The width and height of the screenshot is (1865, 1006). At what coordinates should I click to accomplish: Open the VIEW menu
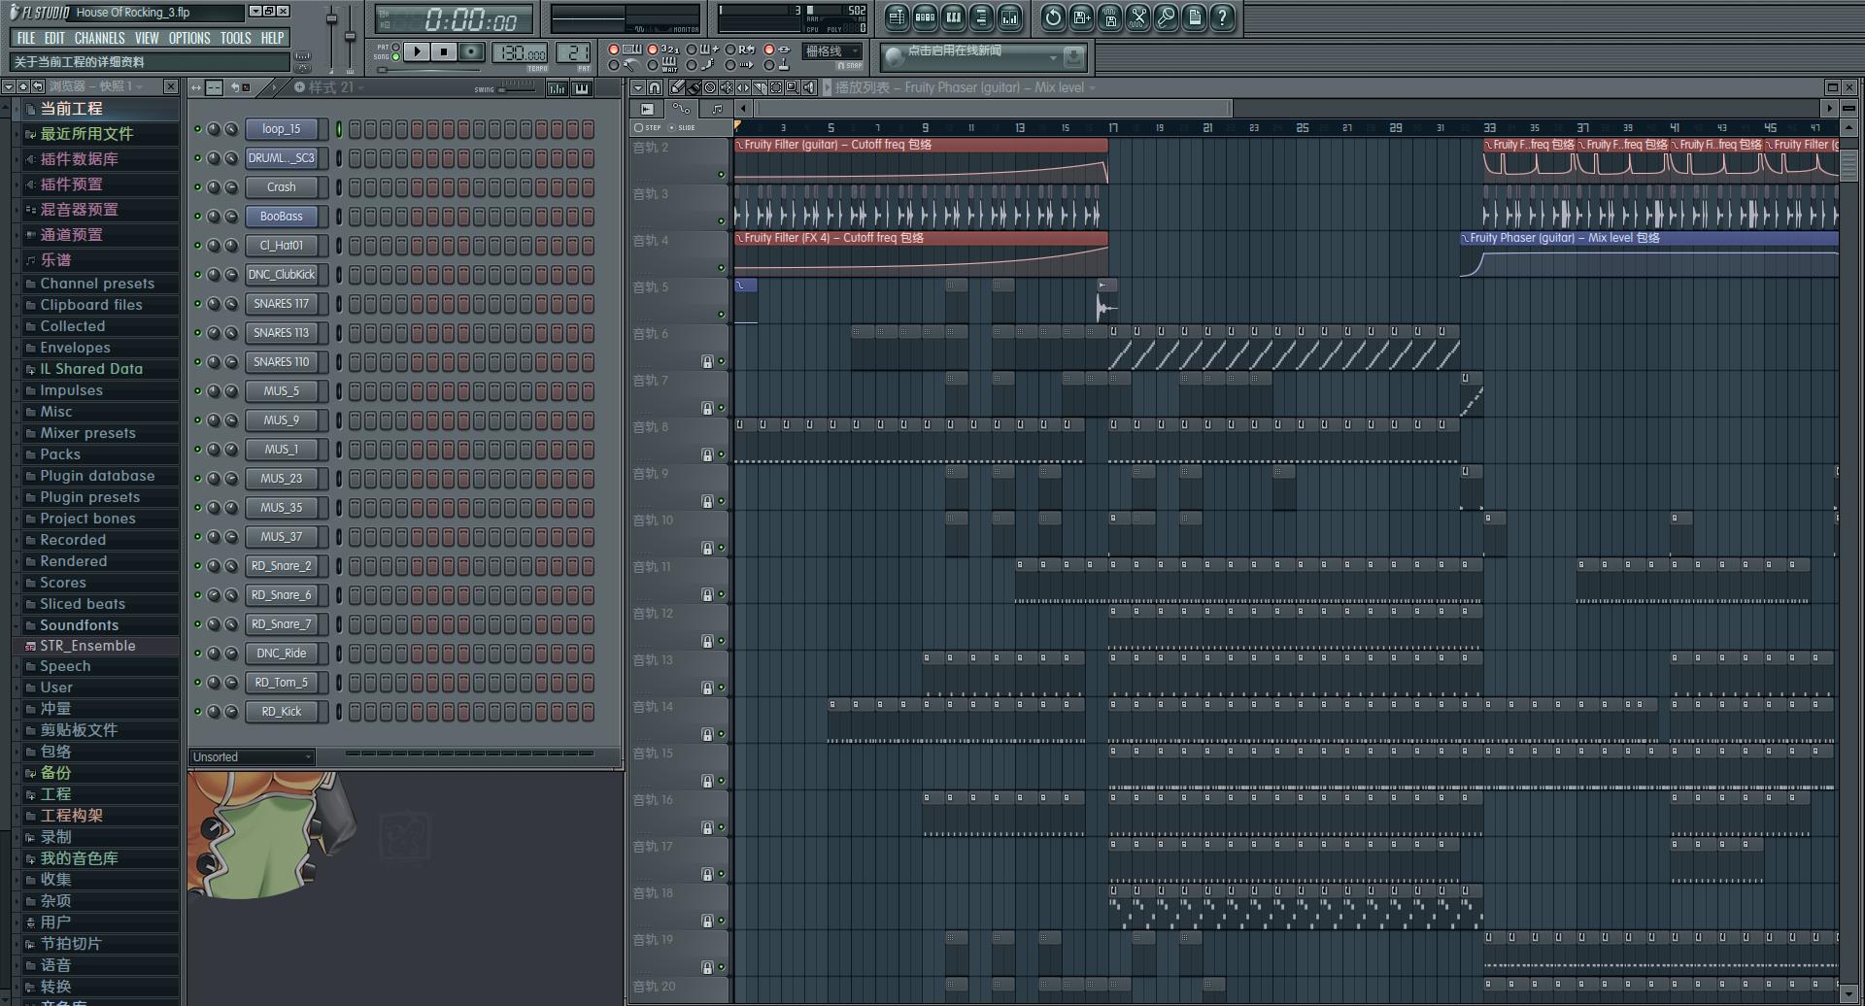pos(147,38)
